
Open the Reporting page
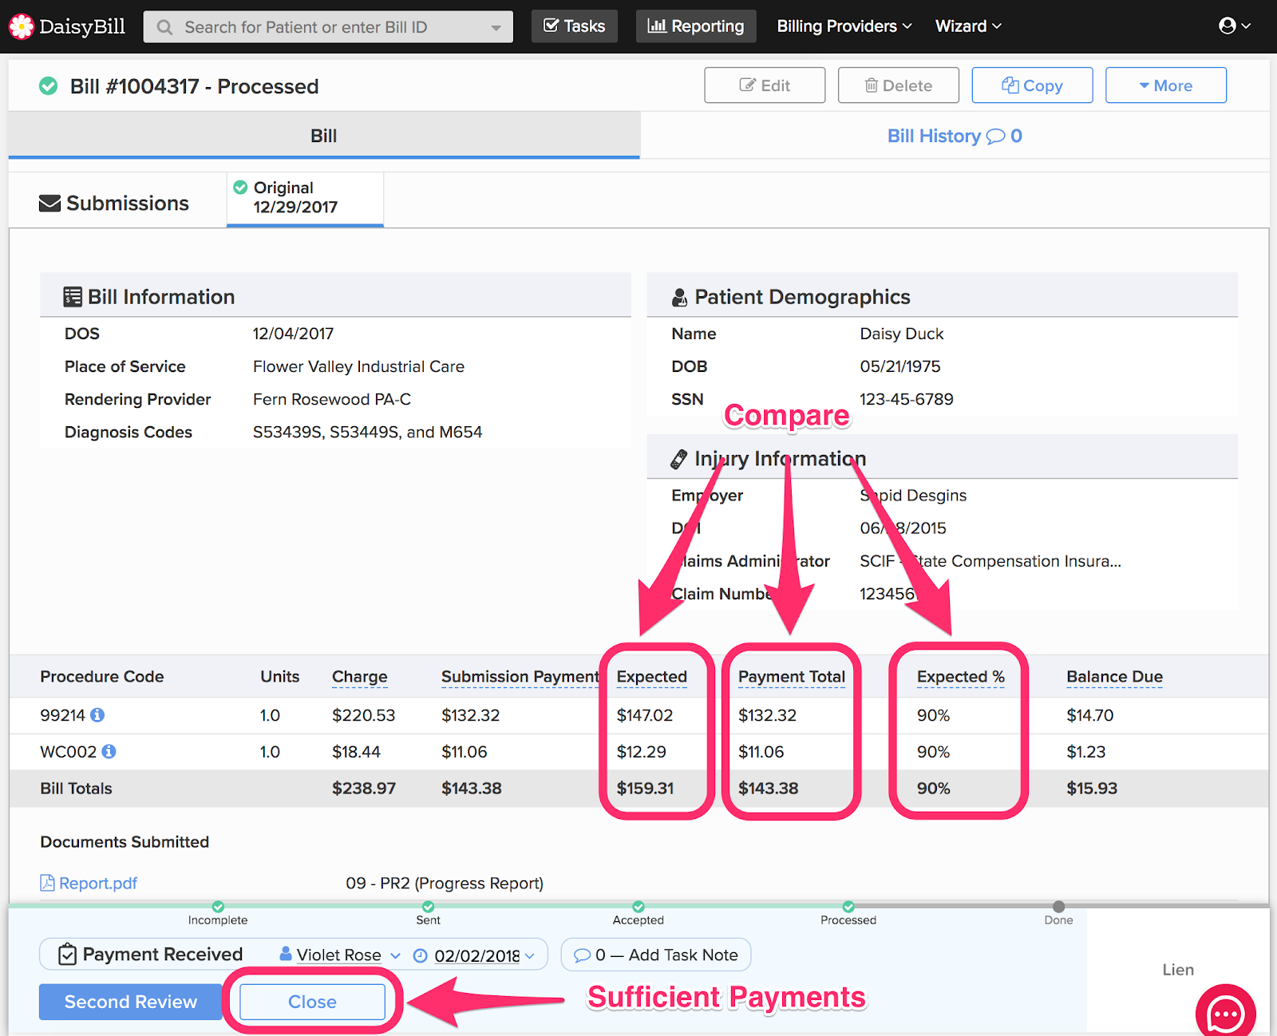tap(696, 26)
